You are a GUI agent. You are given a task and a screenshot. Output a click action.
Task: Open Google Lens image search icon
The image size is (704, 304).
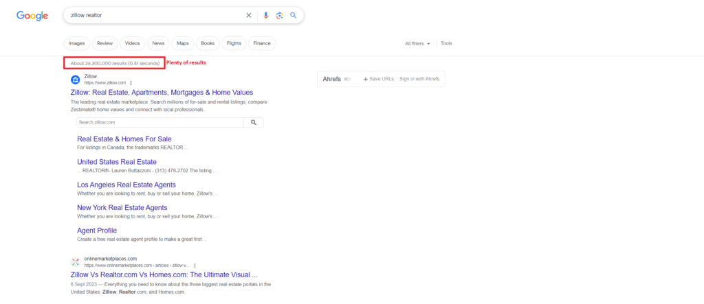tap(279, 15)
